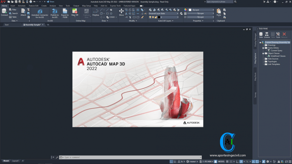Toggle the layer visibility lightbulb icon
Viewport: 292px width, 164px height.
tap(150, 17)
